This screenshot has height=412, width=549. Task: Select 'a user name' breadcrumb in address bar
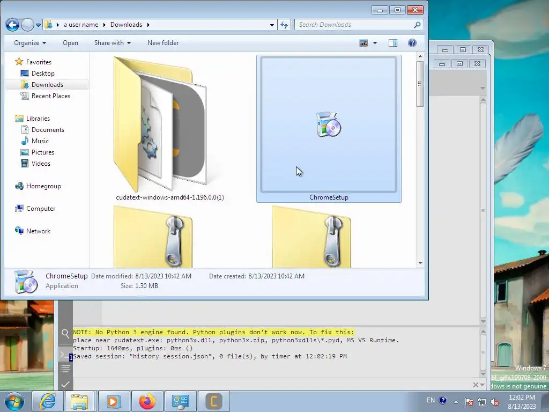[81, 25]
